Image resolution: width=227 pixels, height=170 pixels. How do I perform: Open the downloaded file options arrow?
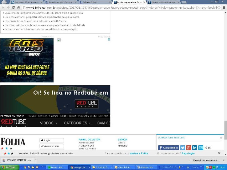click(36, 160)
